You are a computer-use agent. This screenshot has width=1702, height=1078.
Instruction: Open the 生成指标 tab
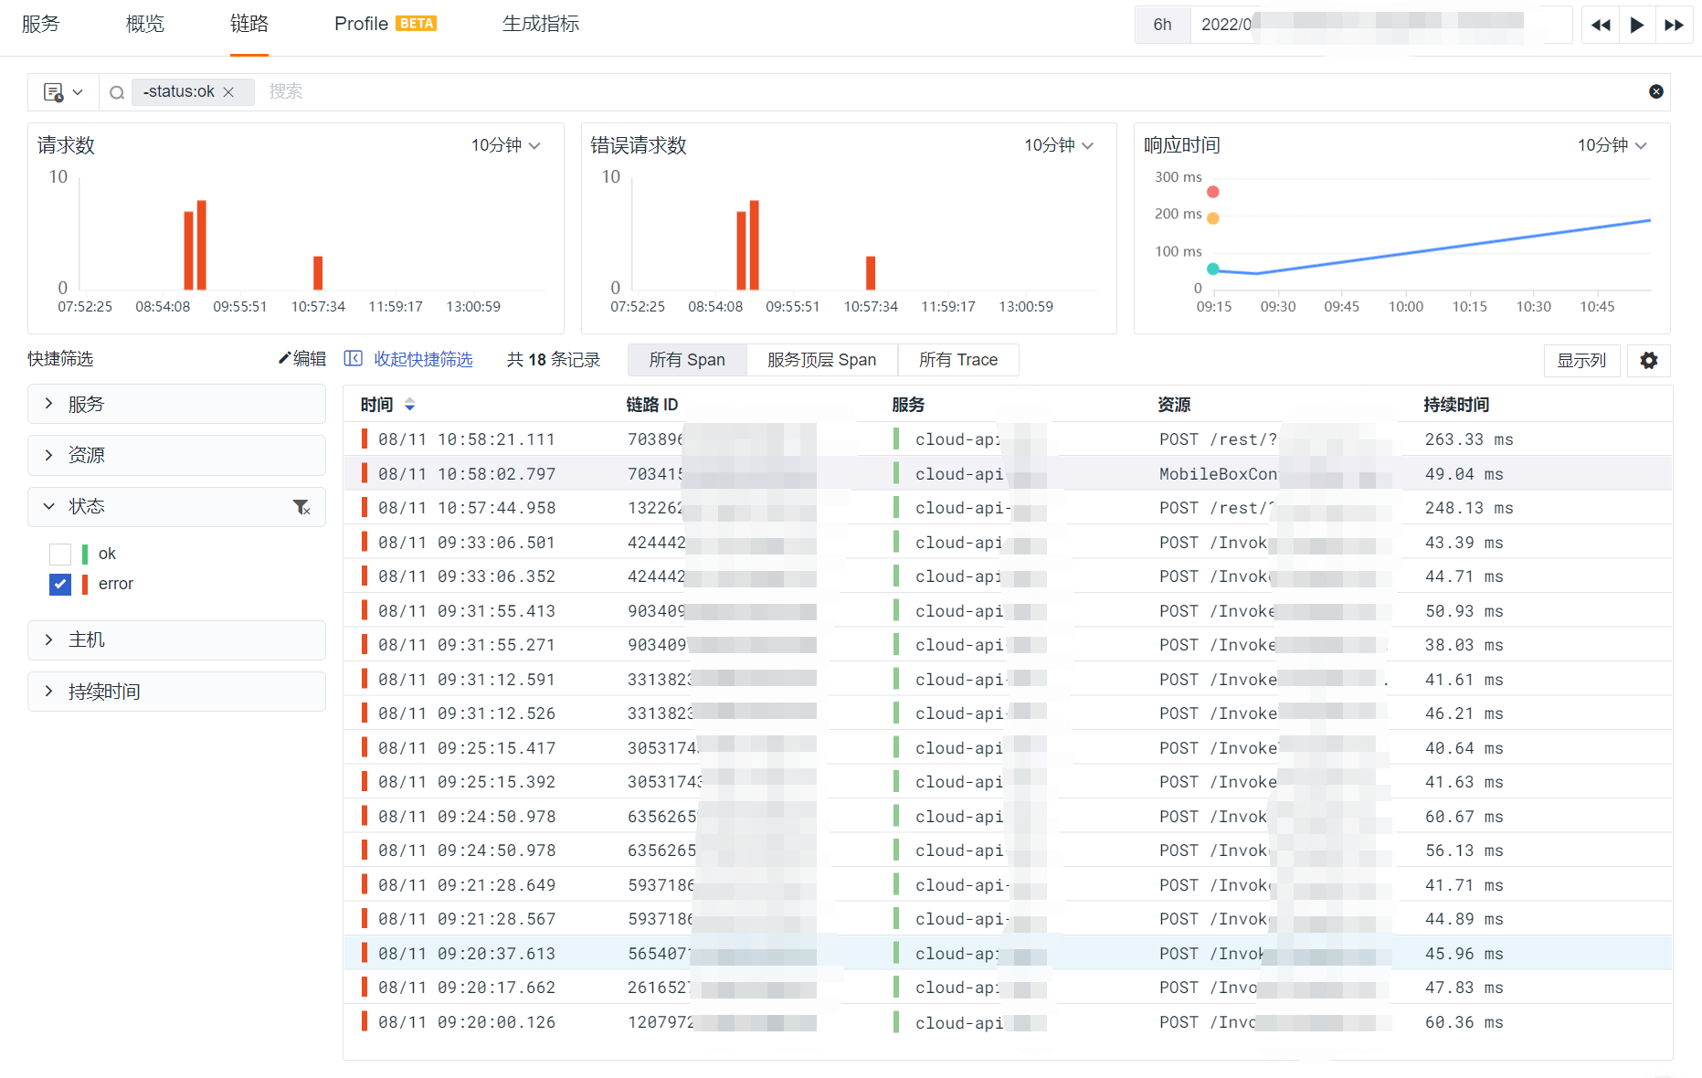(x=541, y=24)
